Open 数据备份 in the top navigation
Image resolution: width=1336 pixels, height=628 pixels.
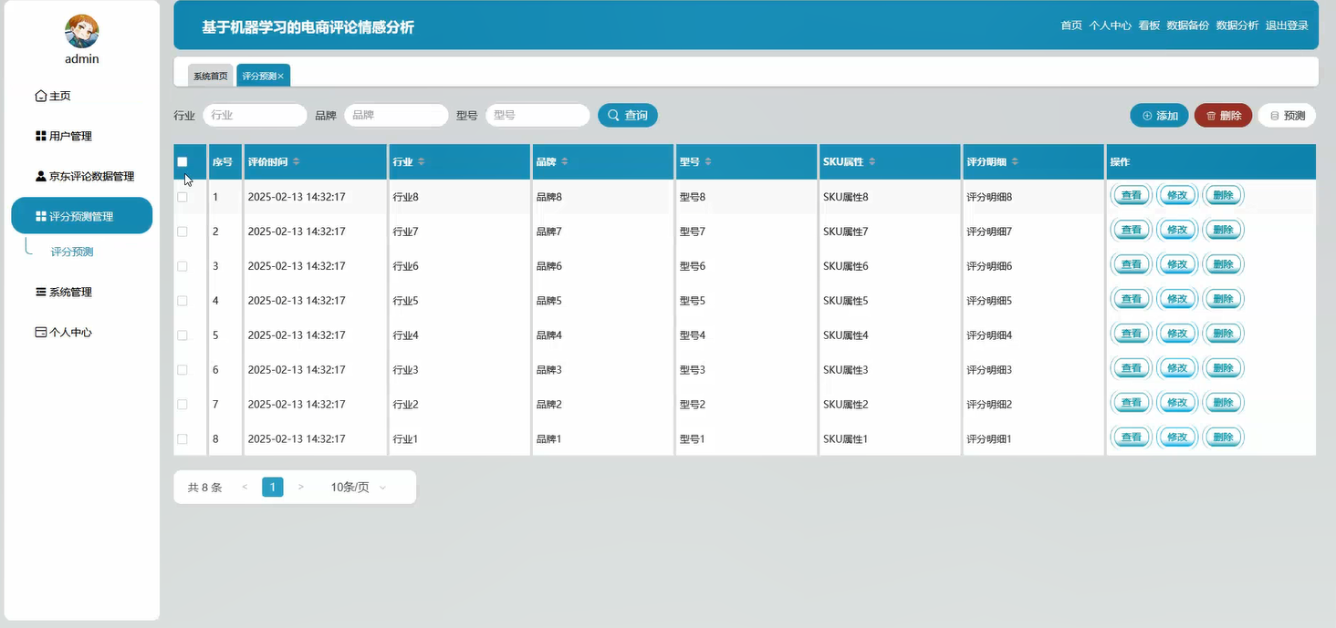[1187, 26]
